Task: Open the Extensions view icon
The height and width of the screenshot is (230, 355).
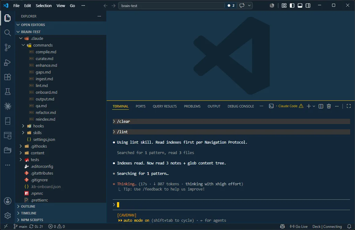Action: tap(7, 77)
